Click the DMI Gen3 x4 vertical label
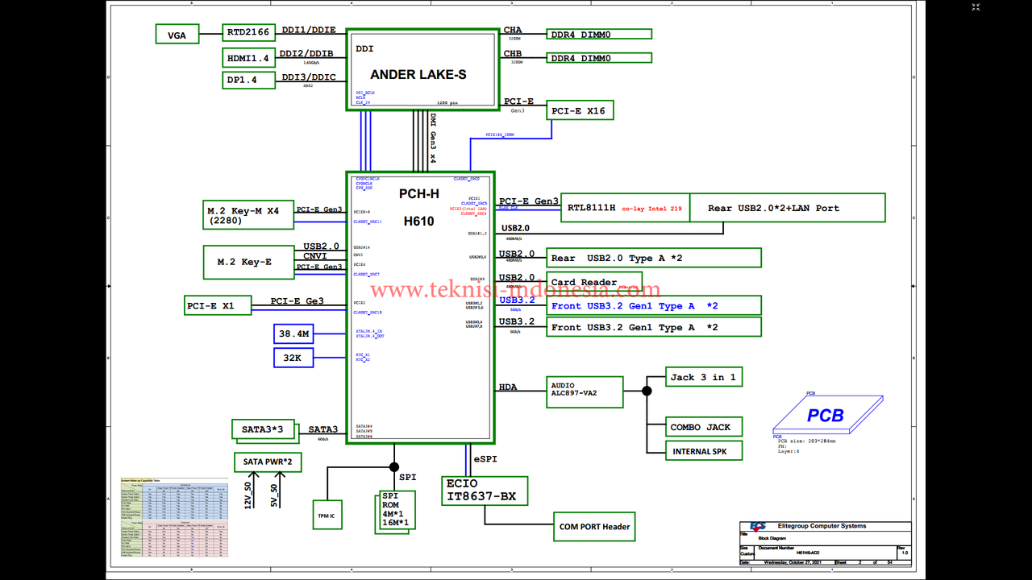This screenshot has width=1032, height=580. (433, 138)
